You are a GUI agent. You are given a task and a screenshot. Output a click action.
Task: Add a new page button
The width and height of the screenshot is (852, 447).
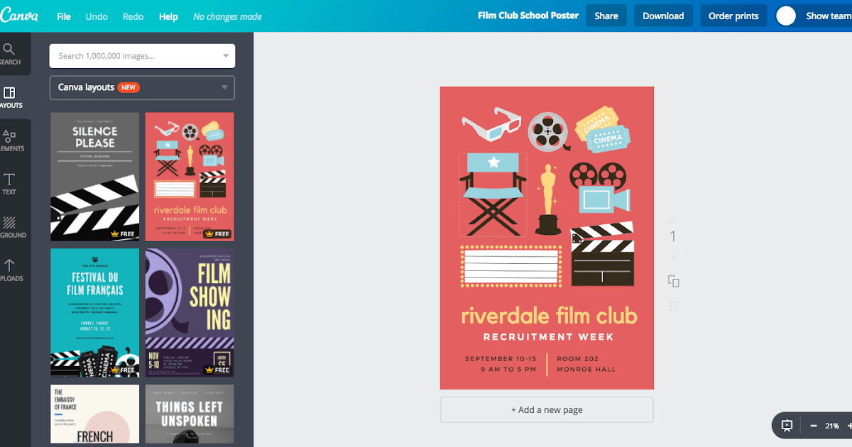coord(547,409)
